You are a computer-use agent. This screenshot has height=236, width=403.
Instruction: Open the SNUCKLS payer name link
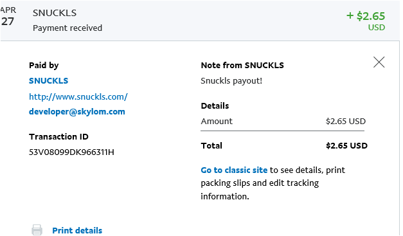[x=49, y=81]
